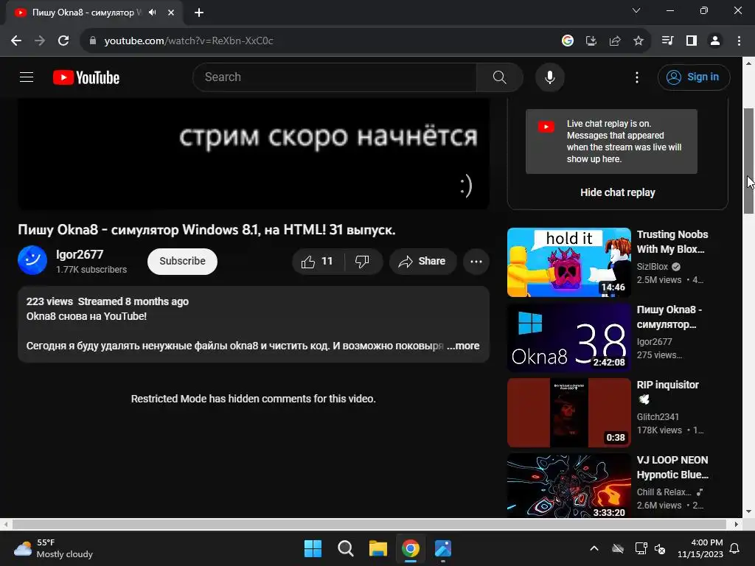View site info lock icon
This screenshot has height=566, width=755.
click(93, 41)
